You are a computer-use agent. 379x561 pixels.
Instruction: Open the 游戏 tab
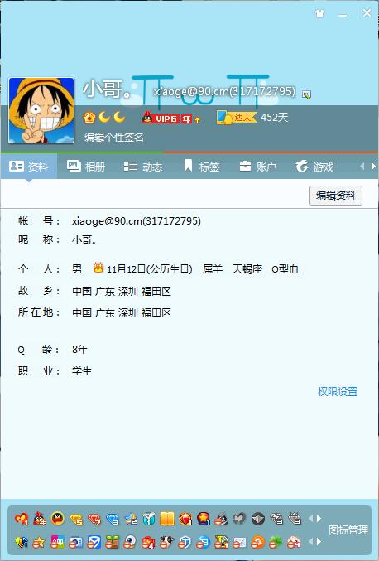click(314, 167)
